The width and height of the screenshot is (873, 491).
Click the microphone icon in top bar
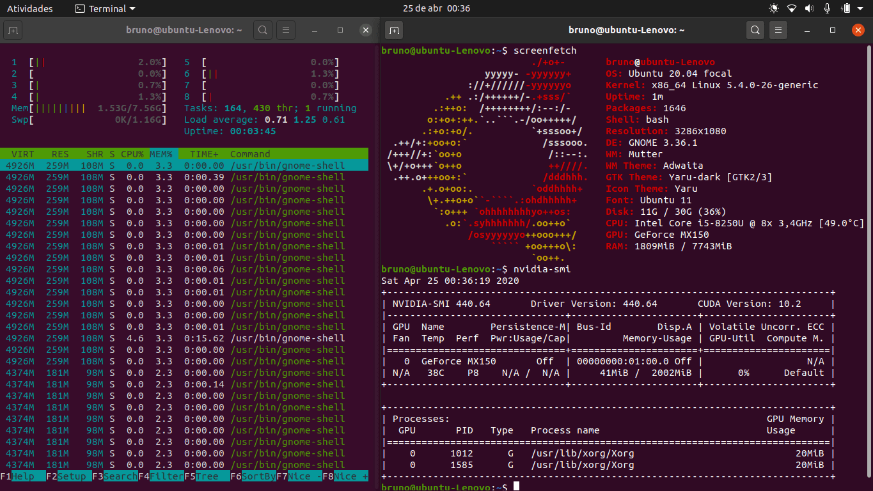827,9
